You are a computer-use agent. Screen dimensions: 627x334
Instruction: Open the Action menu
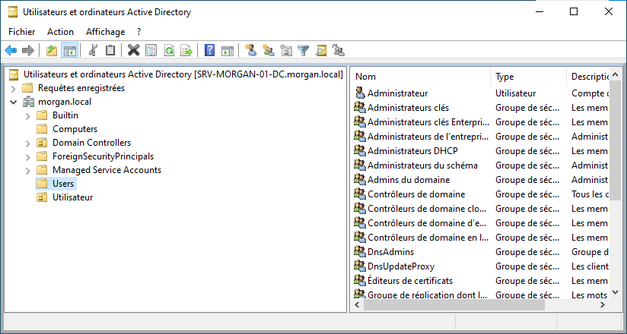coord(60,32)
